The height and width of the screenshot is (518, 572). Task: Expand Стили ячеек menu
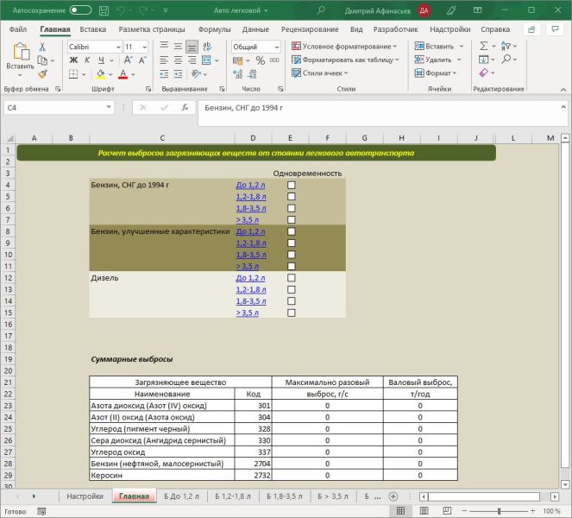tap(319, 73)
